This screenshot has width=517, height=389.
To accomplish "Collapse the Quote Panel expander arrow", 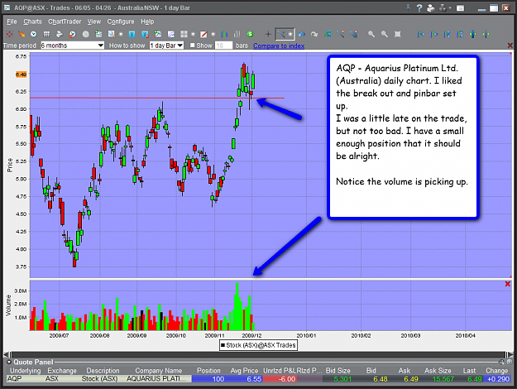I will (9, 362).
